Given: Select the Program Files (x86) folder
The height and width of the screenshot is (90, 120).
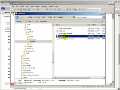Looking at the screenshot, I should pos(28,68).
